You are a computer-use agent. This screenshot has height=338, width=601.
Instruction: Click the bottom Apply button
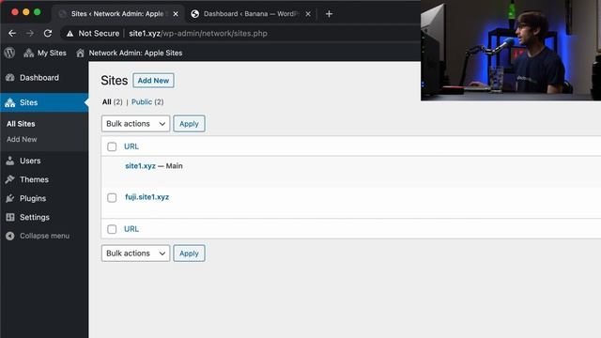coord(189,253)
